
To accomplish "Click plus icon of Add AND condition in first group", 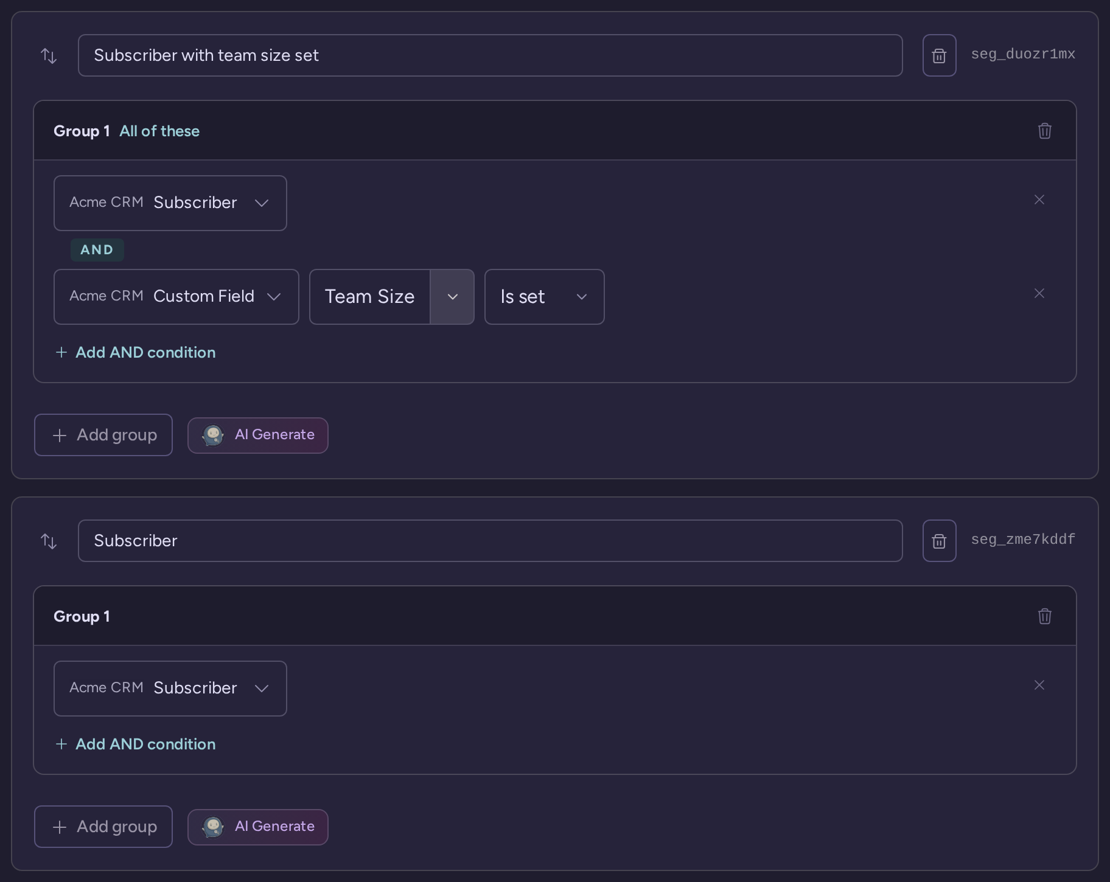I will [x=61, y=352].
